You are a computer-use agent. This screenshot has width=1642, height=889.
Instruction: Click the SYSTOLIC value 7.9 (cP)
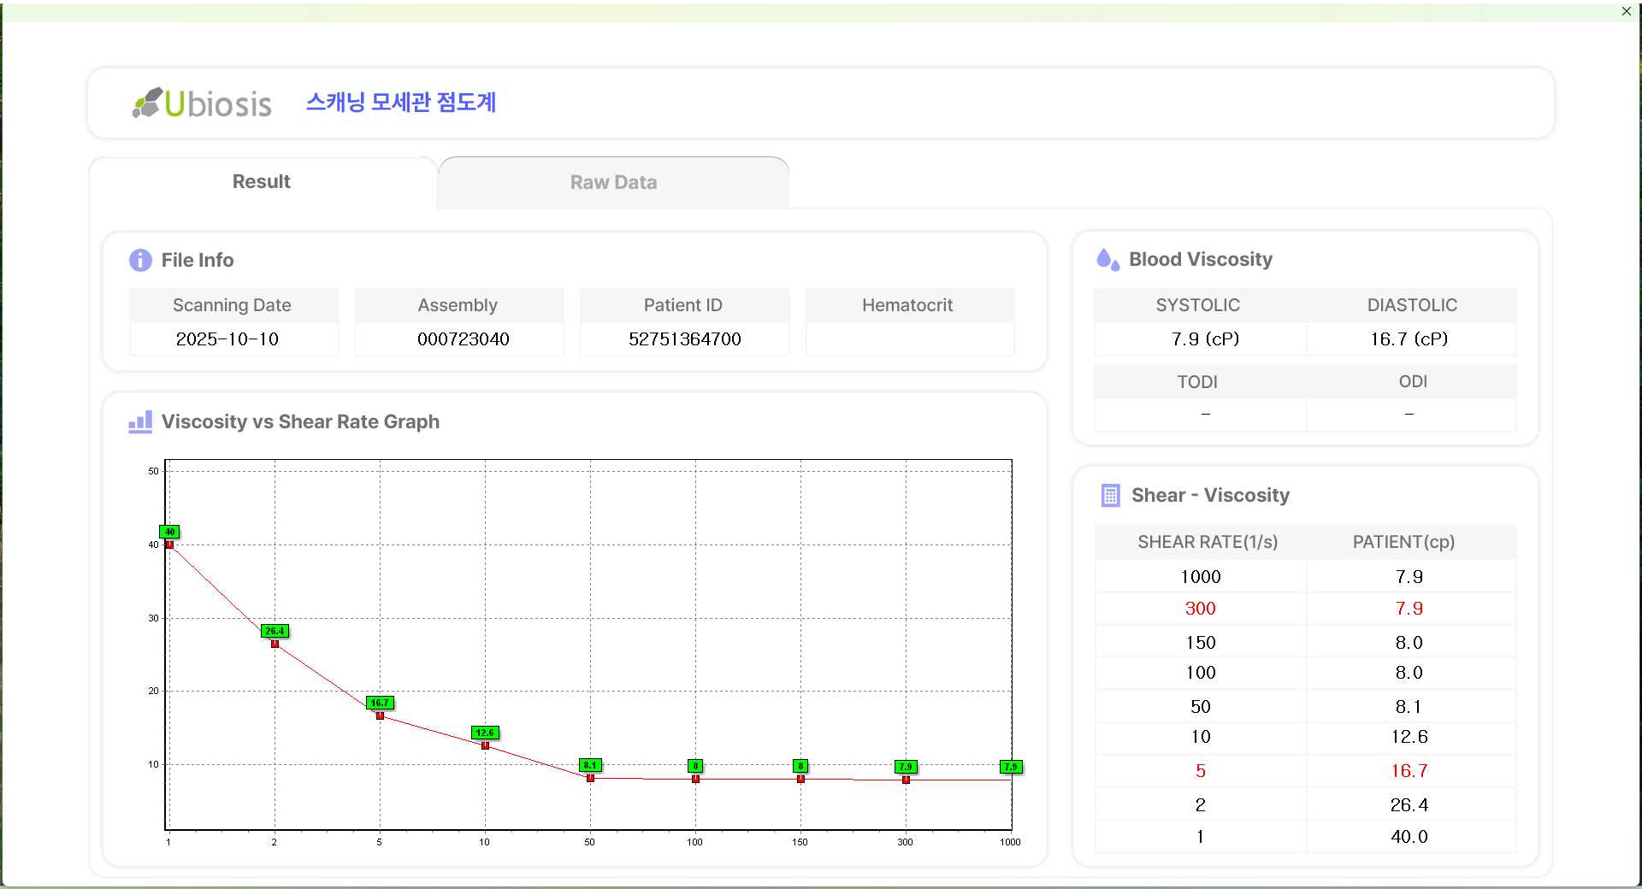tap(1205, 339)
